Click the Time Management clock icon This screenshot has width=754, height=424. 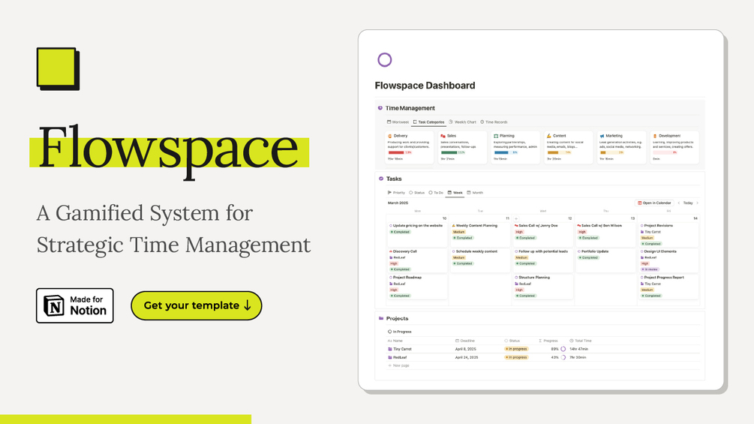(x=380, y=108)
